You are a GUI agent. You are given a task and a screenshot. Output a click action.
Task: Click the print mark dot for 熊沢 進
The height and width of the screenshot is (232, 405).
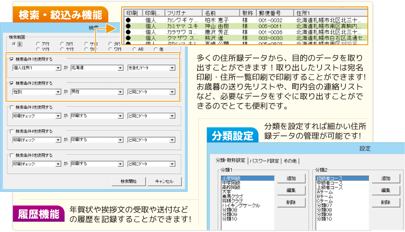tap(128, 38)
